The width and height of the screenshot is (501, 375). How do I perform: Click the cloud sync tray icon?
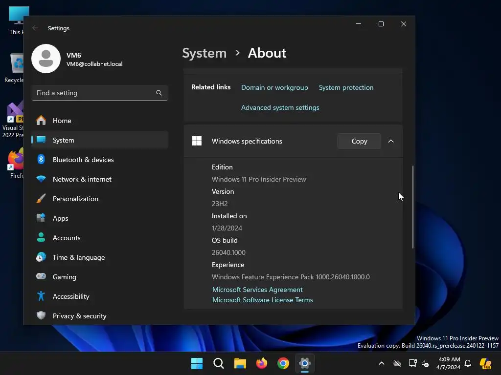397,363
